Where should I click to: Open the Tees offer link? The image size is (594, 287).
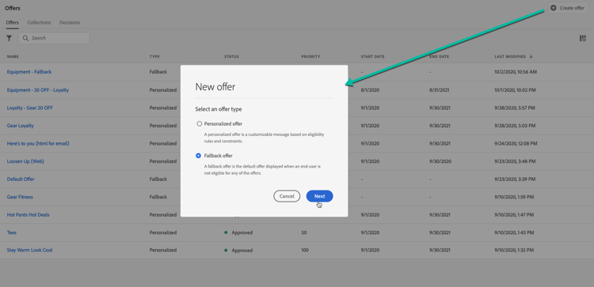coord(11,232)
